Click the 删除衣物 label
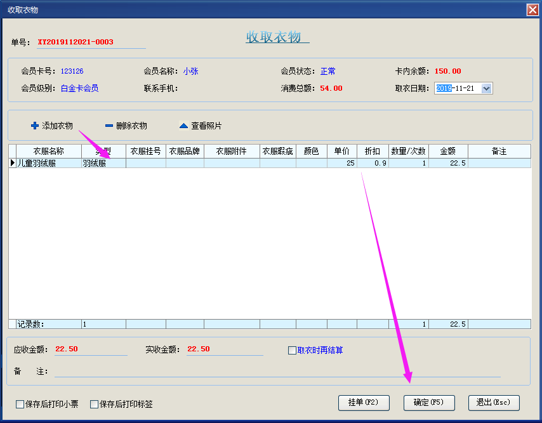Image resolution: width=542 pixels, height=423 pixels. 132,126
